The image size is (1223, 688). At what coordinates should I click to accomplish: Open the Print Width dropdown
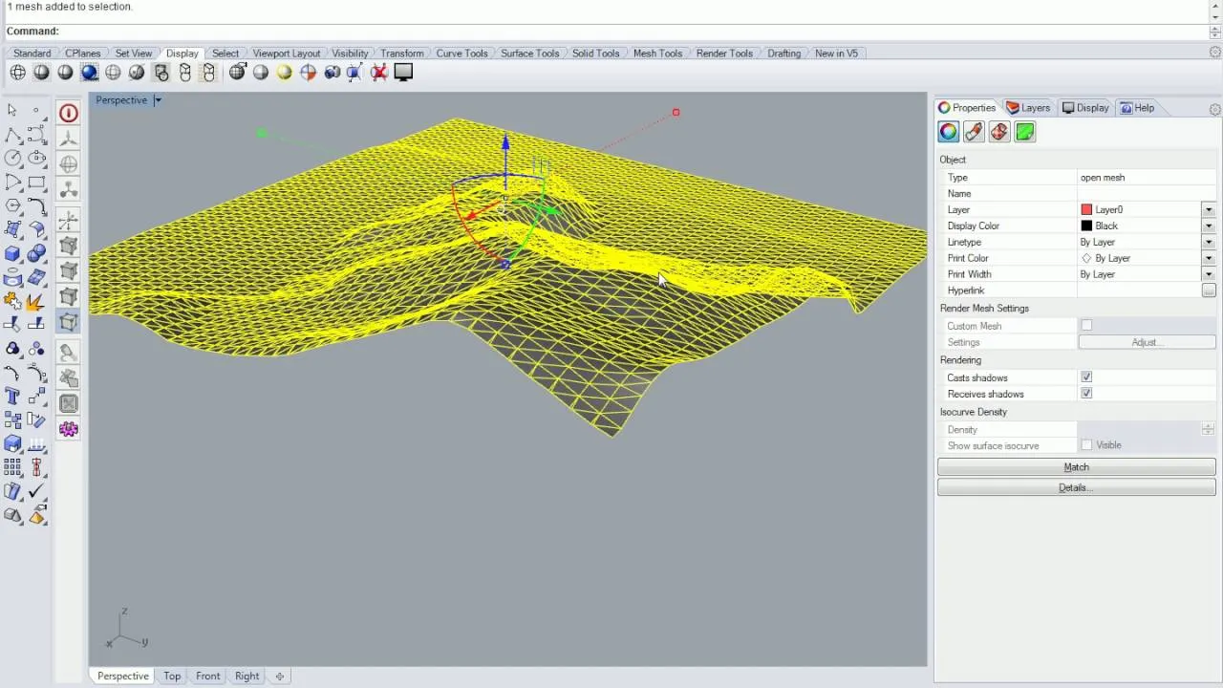[x=1209, y=274]
